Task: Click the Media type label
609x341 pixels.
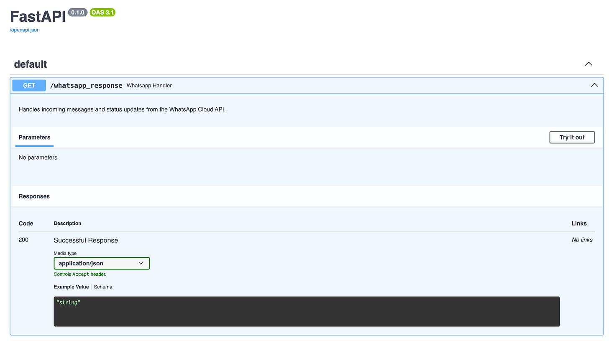Action: coord(65,253)
